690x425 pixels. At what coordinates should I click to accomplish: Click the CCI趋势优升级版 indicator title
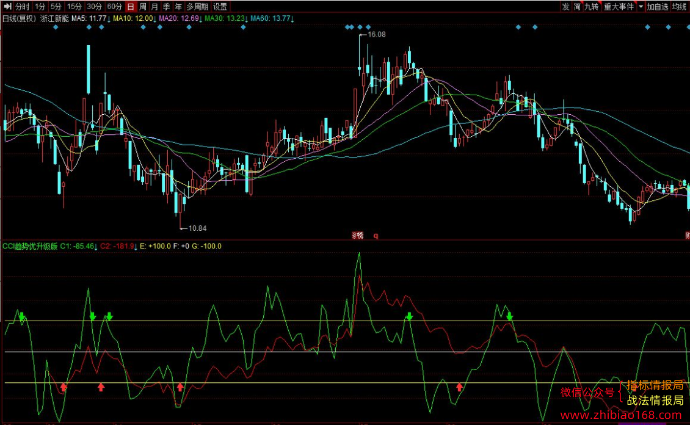[30, 246]
